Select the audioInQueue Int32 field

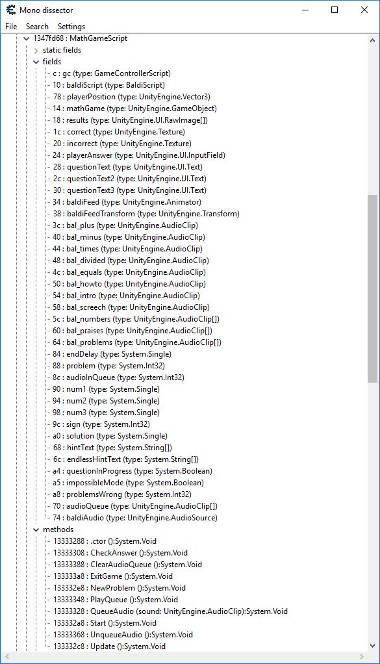pyautogui.click(x=118, y=377)
